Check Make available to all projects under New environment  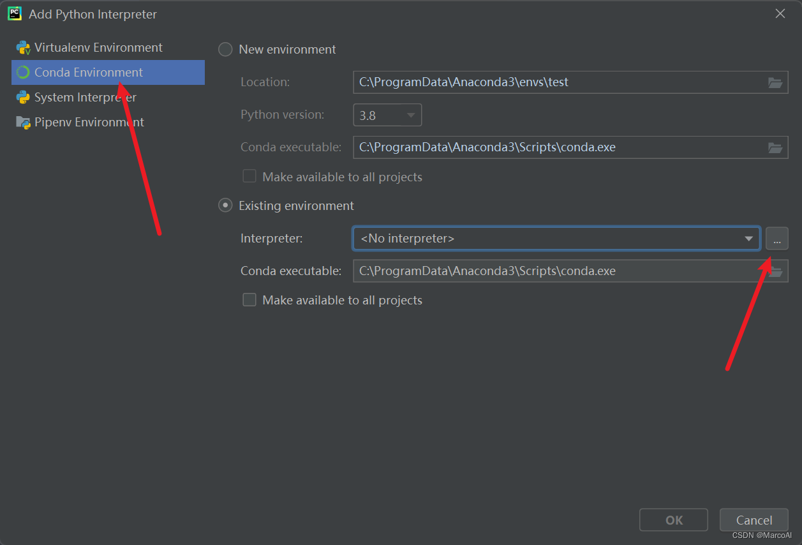tap(249, 176)
